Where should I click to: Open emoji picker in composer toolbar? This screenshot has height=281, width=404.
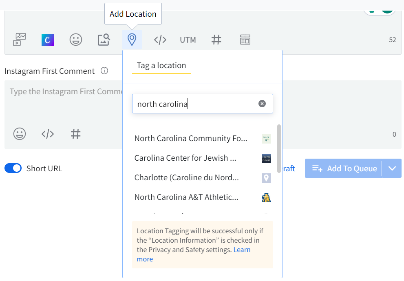[76, 40]
